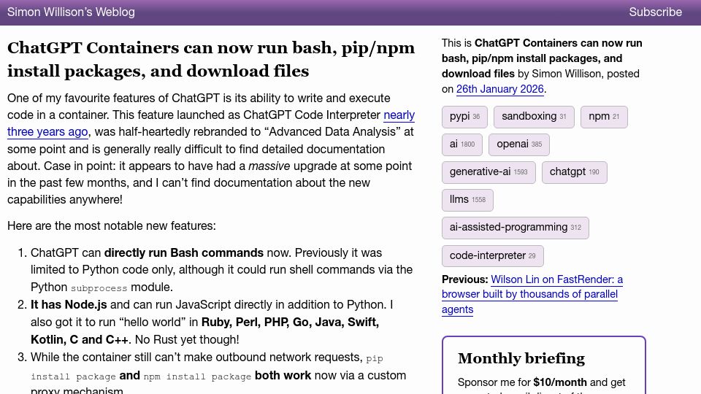Click the 'Monthly briefing' heading
Screen dimensions: 701x394
click(521, 358)
